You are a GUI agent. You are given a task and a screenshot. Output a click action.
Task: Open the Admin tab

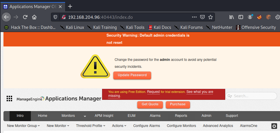pyautogui.click(x=206, y=116)
